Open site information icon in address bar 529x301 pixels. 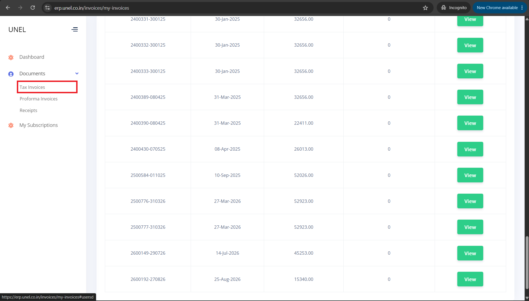(x=47, y=8)
